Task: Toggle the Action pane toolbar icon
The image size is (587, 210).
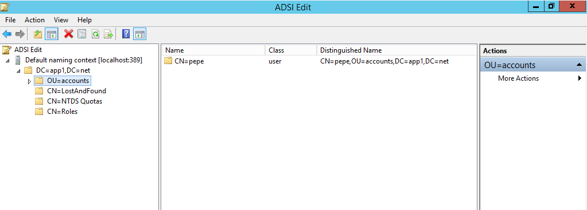Action: coord(139,34)
